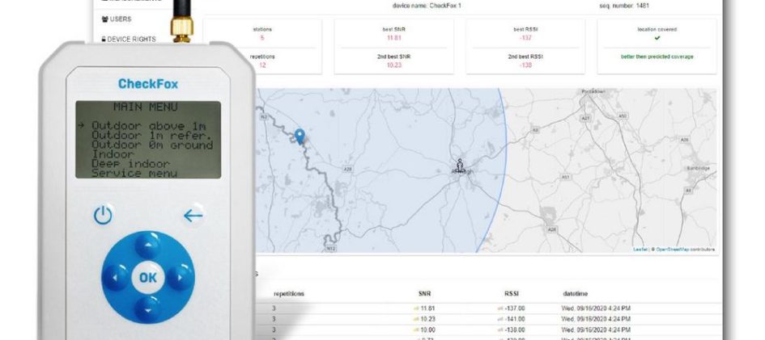Select 'Outdoor 0m ground' on device screen

coord(152,145)
